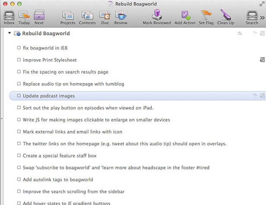Show the Projects perspective
Image resolution: width=266 pixels, height=205 pixels.
[67, 17]
